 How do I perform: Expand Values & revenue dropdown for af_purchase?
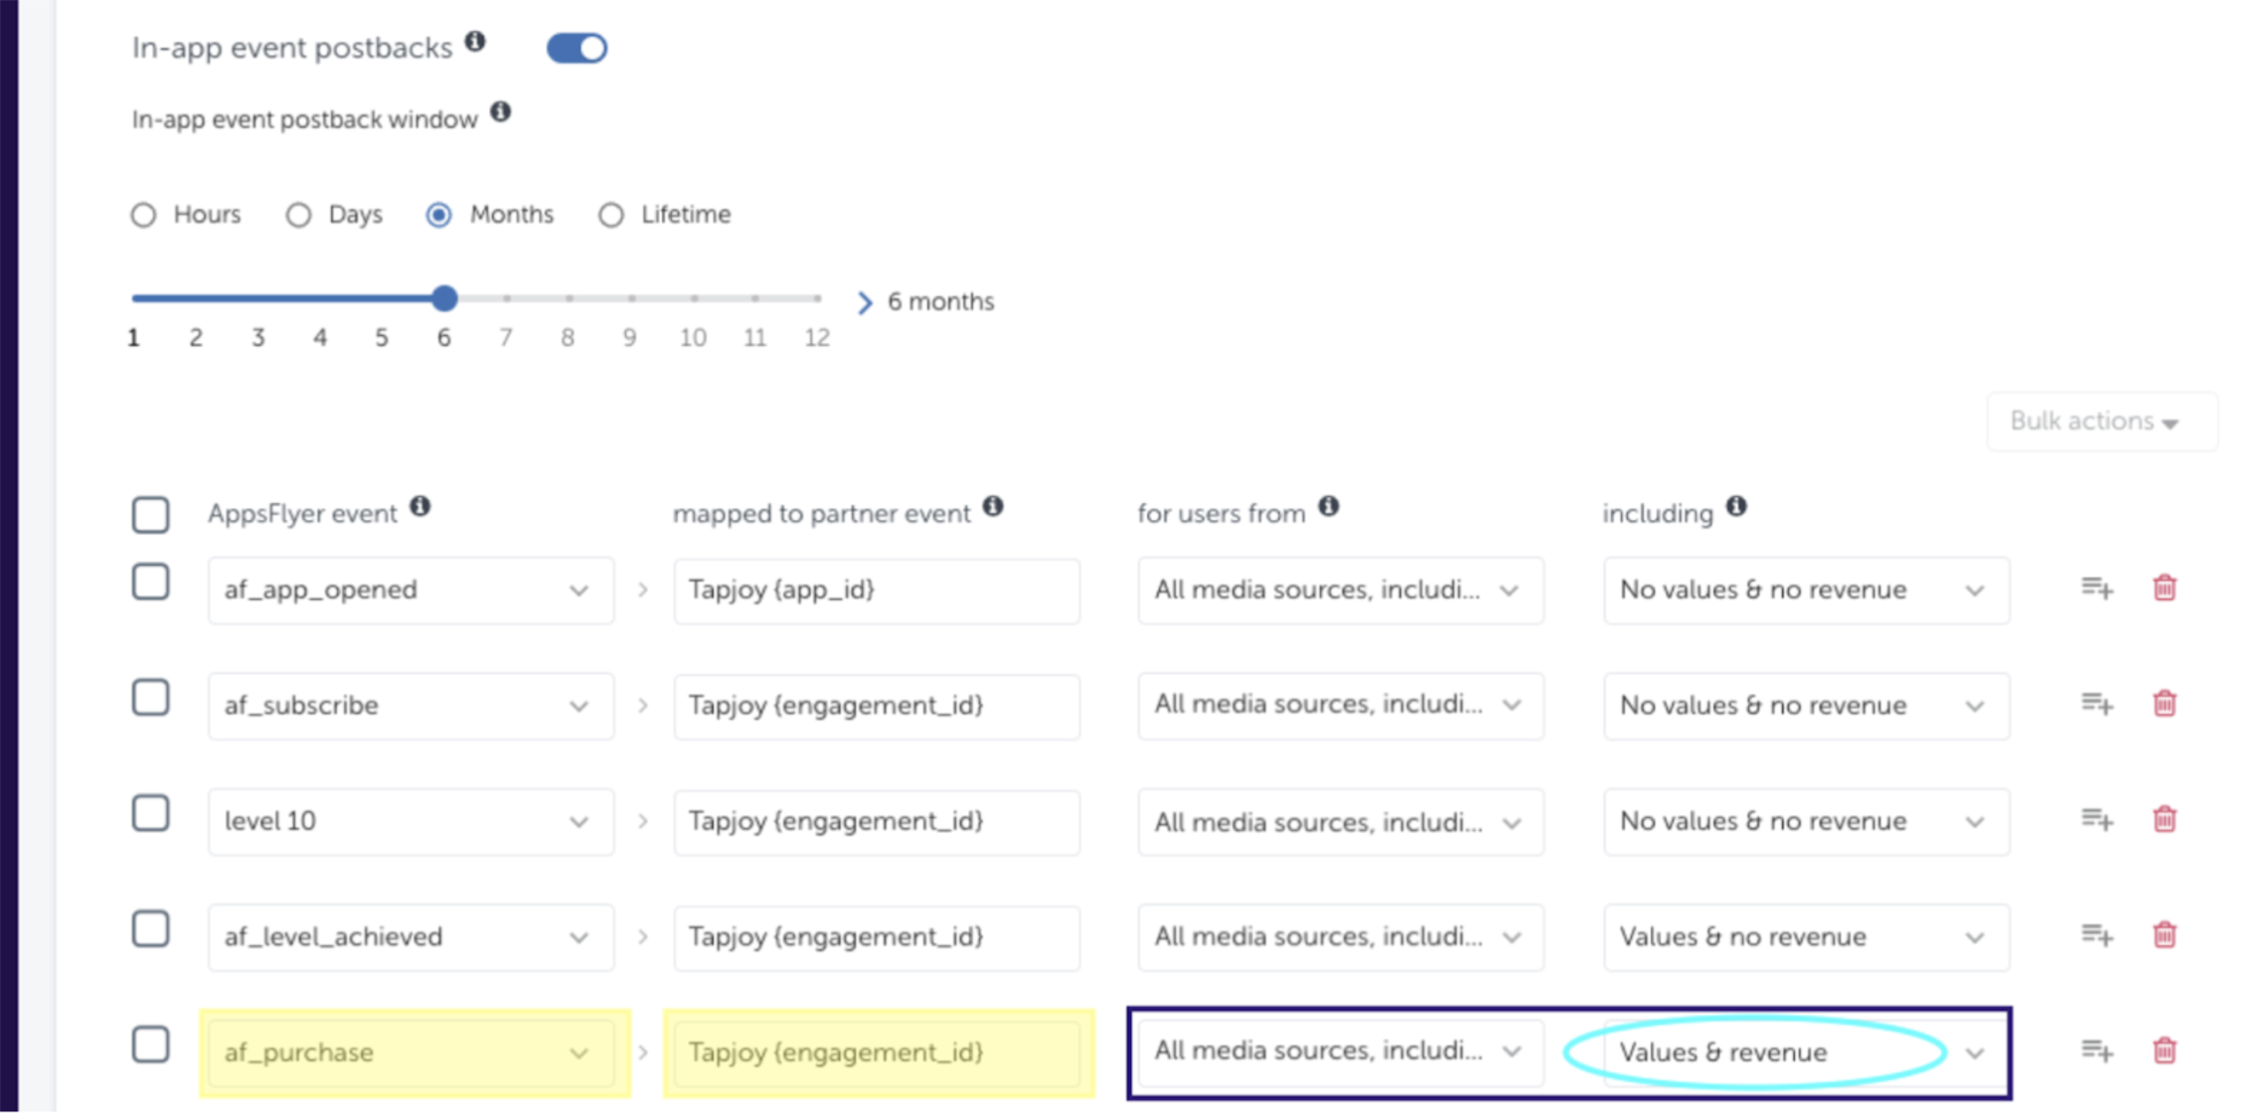click(x=1804, y=1053)
